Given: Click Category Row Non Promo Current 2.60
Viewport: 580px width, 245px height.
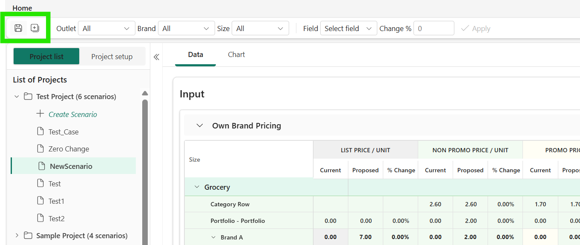Looking at the screenshot, I should [435, 204].
